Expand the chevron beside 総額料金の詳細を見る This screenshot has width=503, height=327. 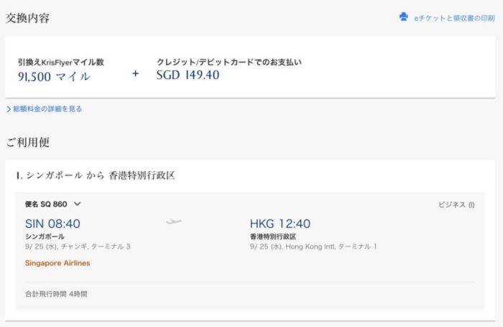click(8, 109)
